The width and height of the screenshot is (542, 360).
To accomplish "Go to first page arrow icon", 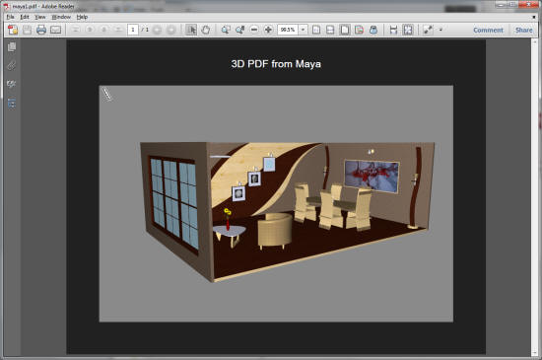I will pos(75,30).
